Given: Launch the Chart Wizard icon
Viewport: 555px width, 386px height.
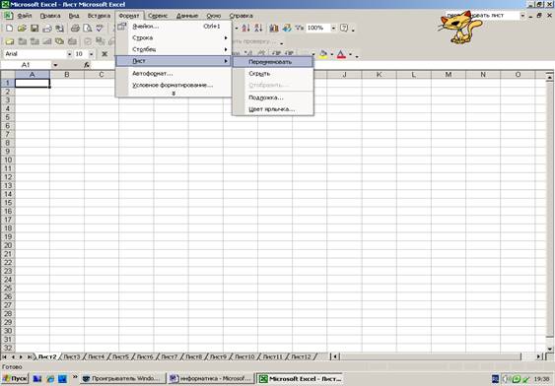Looking at the screenshot, I should tap(274, 28).
